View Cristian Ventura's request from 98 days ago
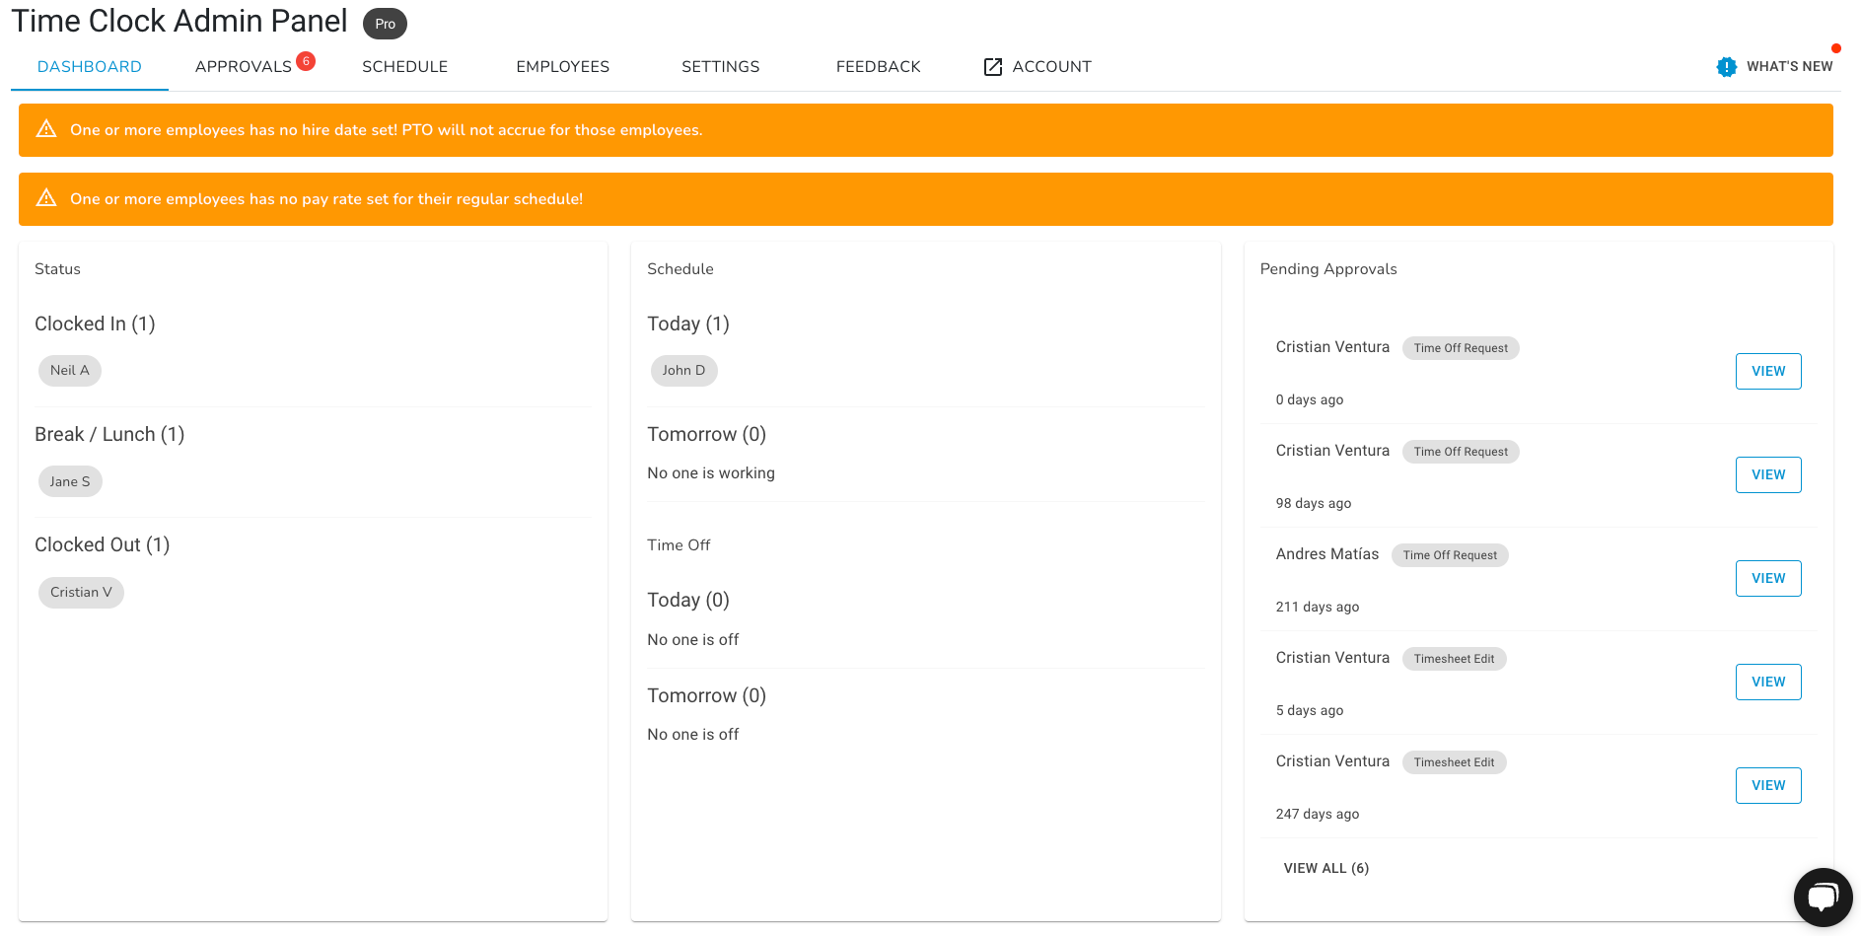Viewport: 1861px width, 936px height. point(1768,474)
